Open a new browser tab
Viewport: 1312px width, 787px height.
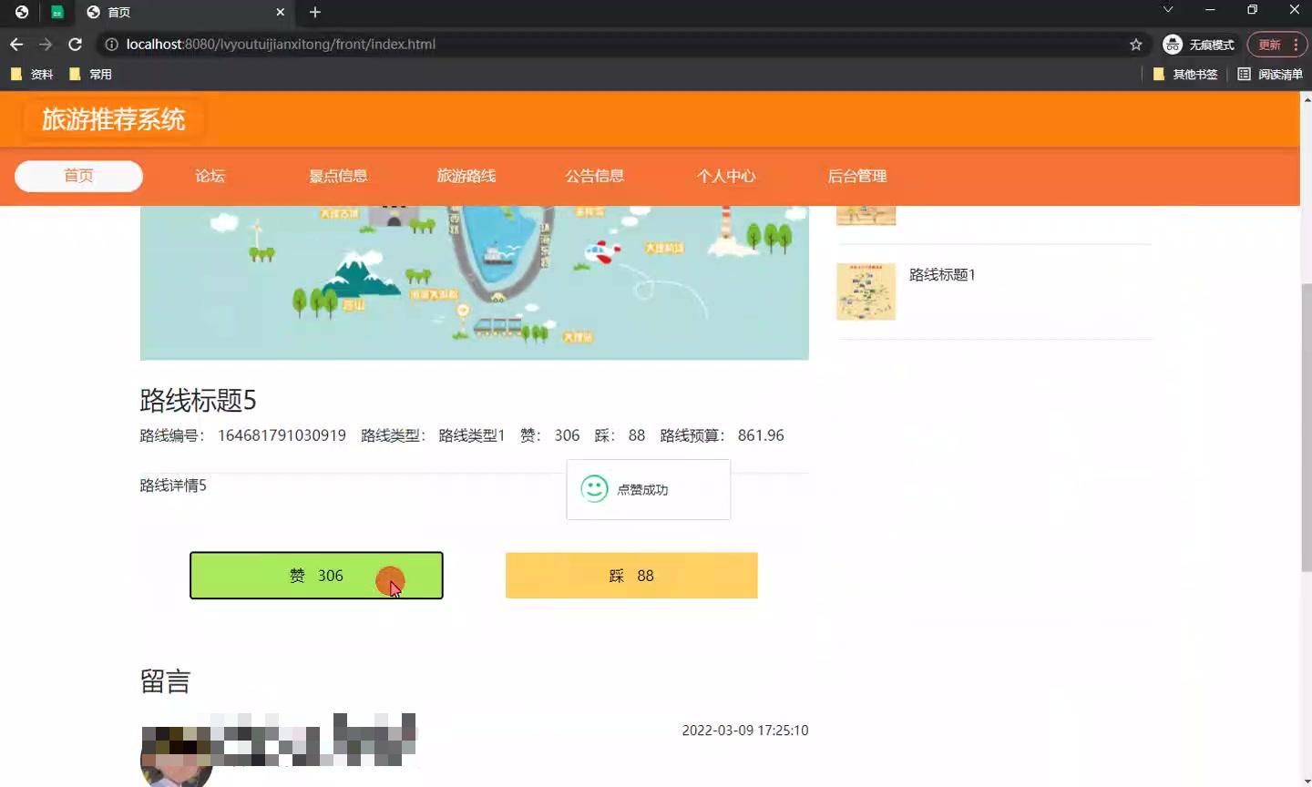coord(315,12)
